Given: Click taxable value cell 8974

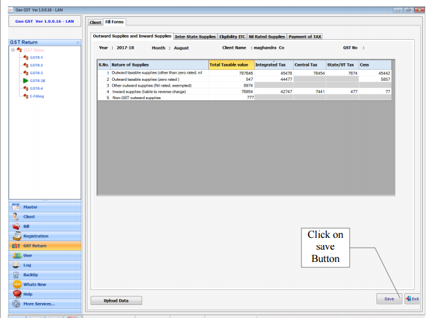Looking at the screenshot, I should pyautogui.click(x=231, y=85).
